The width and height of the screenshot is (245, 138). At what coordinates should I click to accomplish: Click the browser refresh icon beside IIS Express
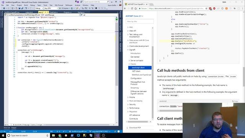tap(72, 8)
